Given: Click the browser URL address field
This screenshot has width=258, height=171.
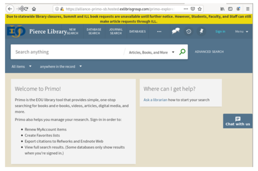Looking at the screenshot, I should (x=120, y=9).
